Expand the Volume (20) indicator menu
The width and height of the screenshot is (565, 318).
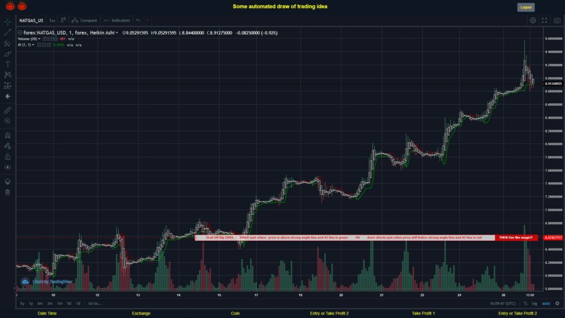39,39
